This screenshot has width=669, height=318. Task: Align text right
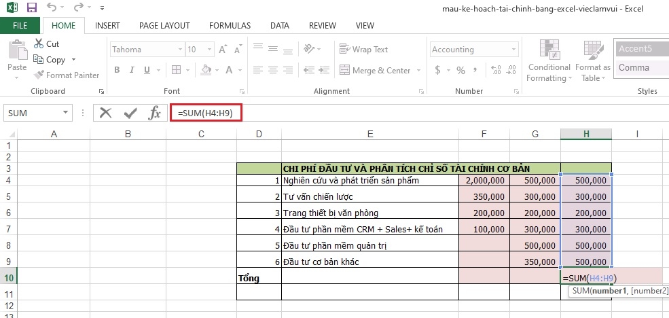coord(288,69)
